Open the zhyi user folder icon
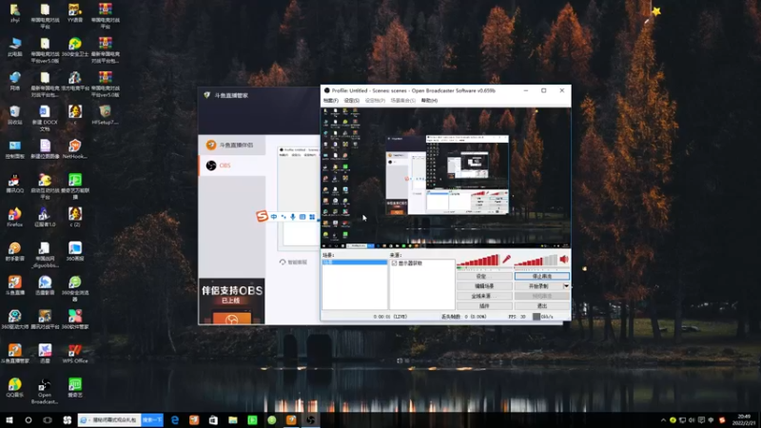This screenshot has height=428, width=761. (15, 13)
